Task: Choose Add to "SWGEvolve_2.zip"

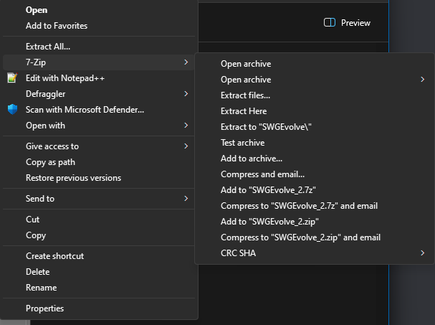Action: coord(315,222)
